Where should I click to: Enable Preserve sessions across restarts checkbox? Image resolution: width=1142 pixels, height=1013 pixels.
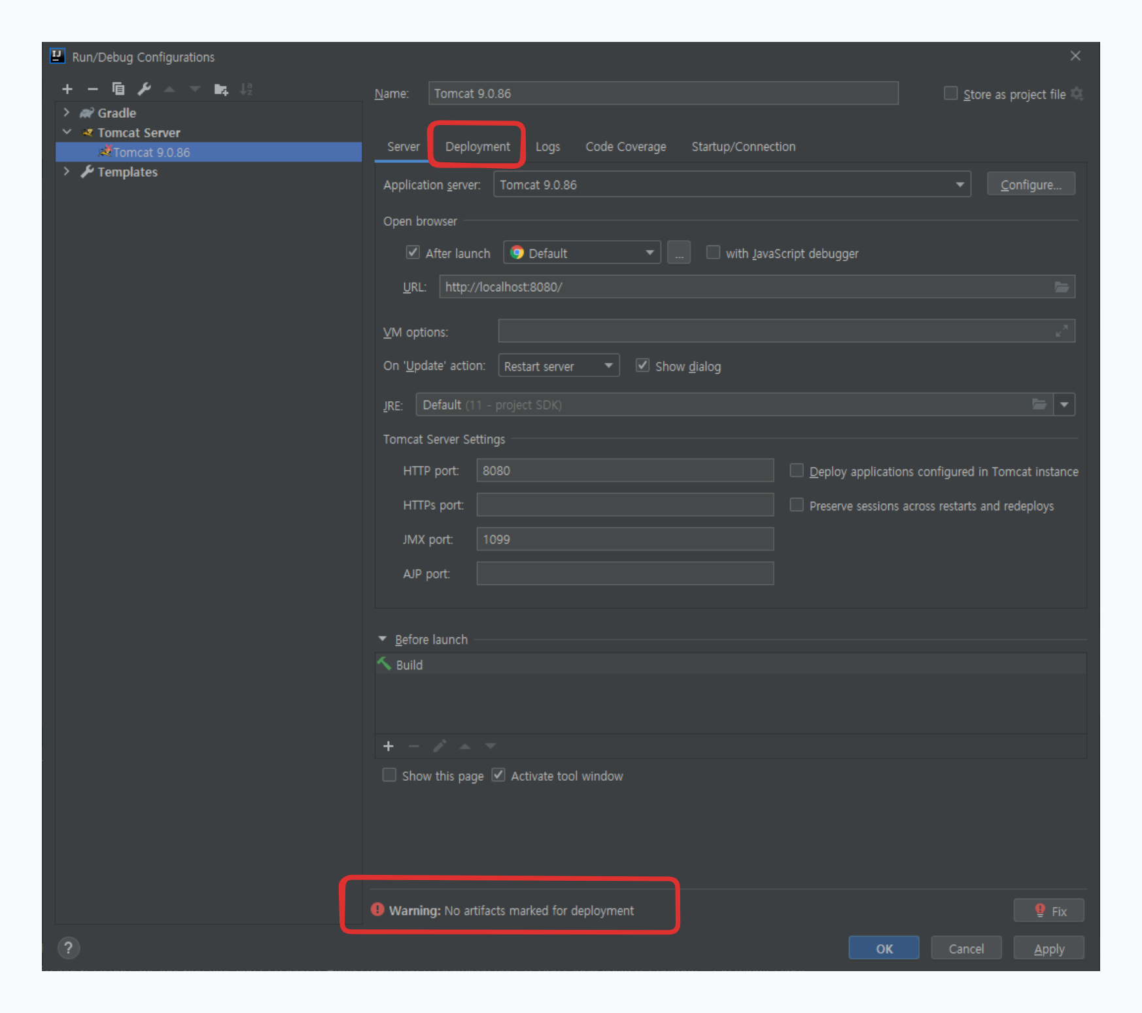797,505
